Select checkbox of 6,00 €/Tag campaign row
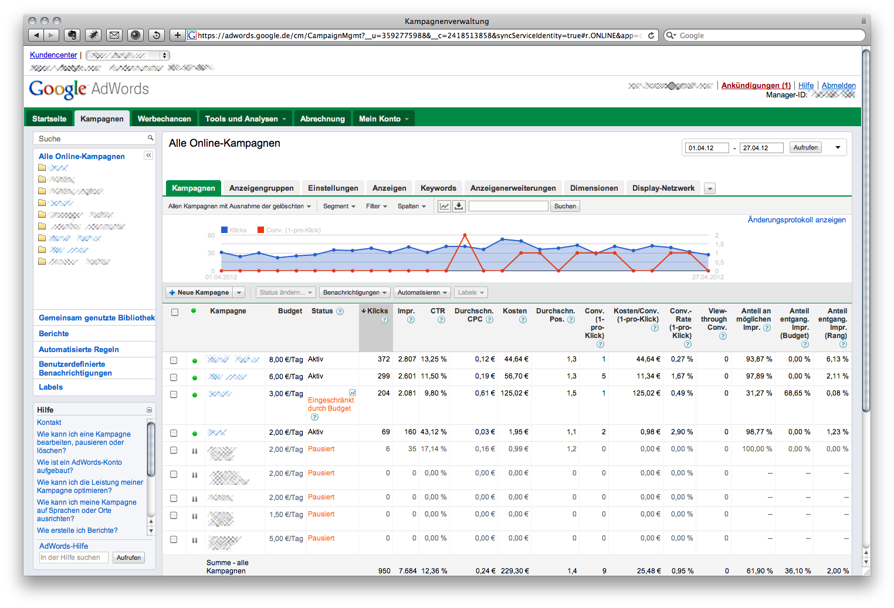 174,377
